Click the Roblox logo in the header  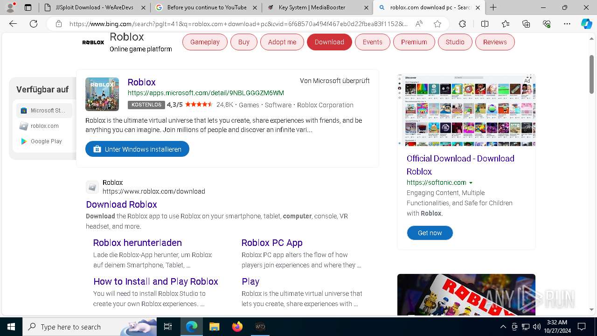(93, 42)
